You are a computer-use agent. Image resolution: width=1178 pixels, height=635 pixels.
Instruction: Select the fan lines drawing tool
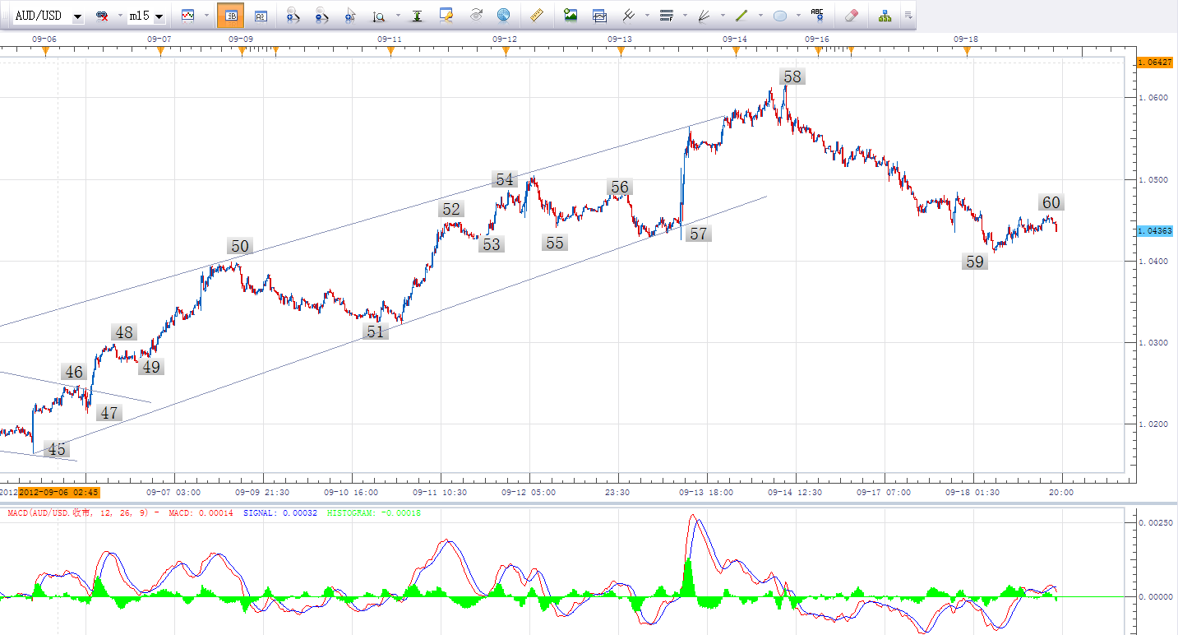(704, 16)
